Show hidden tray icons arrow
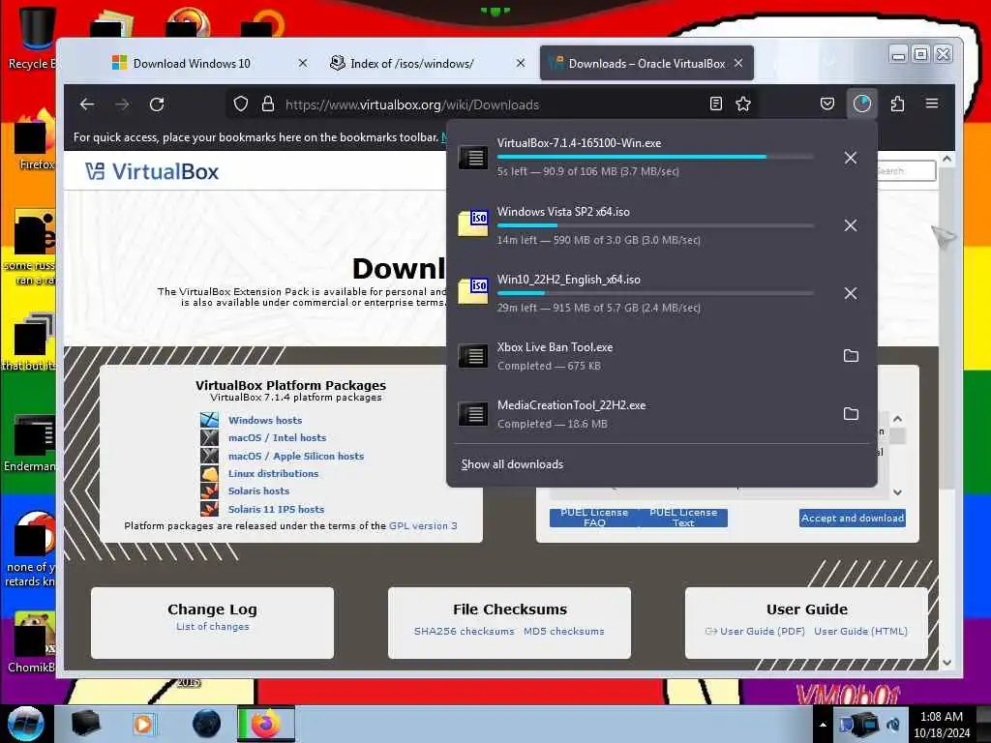The height and width of the screenshot is (743, 991). tap(823, 725)
